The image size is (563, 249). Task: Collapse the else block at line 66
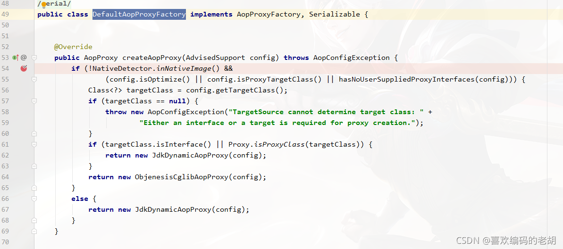34,199
